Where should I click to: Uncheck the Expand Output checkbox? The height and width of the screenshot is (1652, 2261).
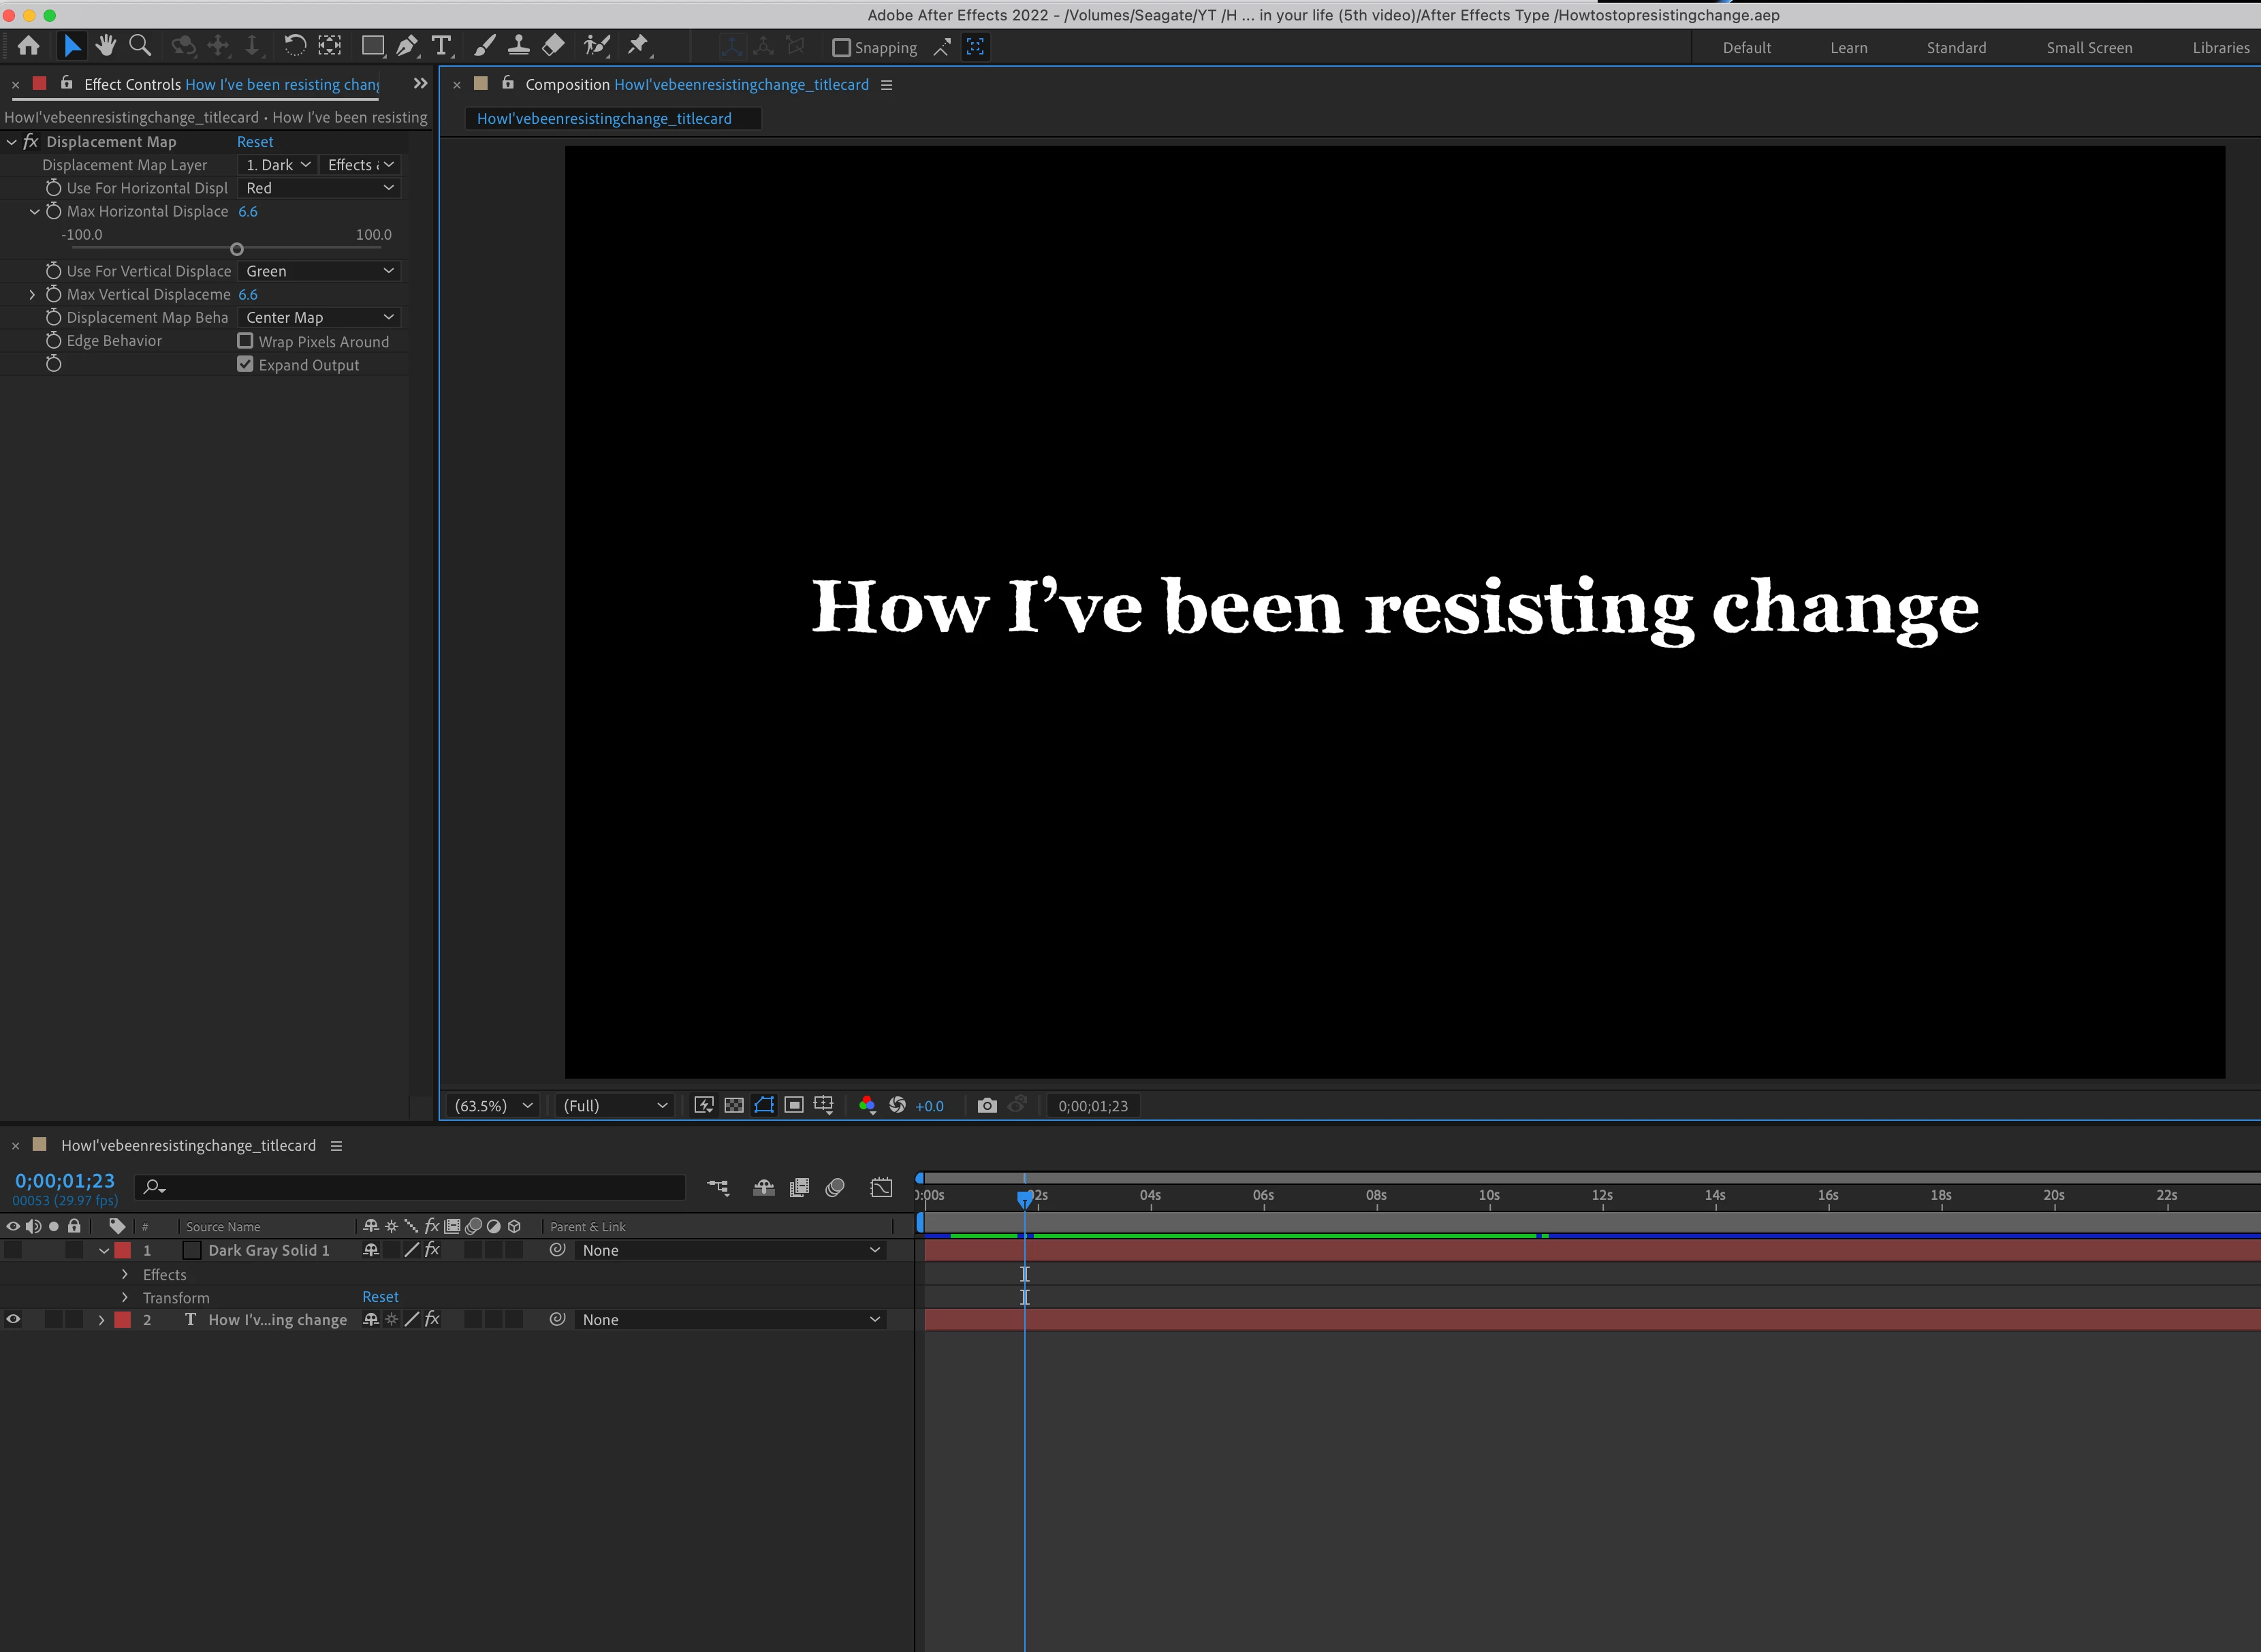point(245,364)
